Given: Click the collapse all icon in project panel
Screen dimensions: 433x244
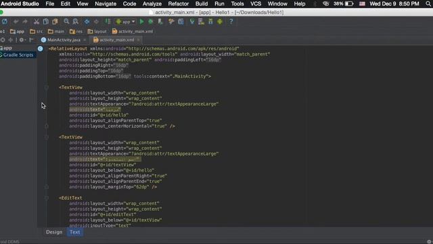Looking at the screenshot, I should [11, 40].
